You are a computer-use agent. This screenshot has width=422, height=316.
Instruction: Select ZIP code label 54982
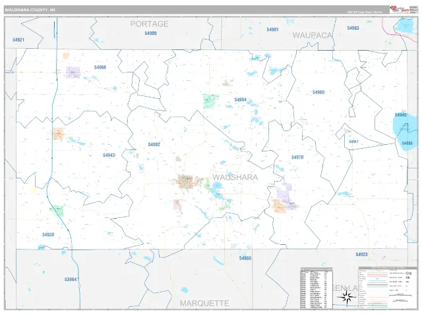154,145
